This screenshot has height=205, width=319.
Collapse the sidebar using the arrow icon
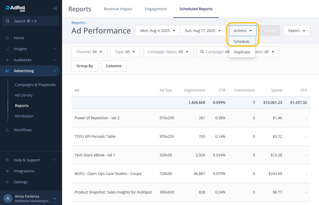(x=55, y=8)
